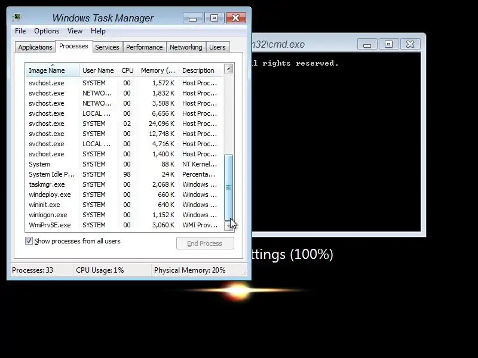Viewport: 478px width, 358px height.
Task: Open the View menu
Action: click(75, 31)
